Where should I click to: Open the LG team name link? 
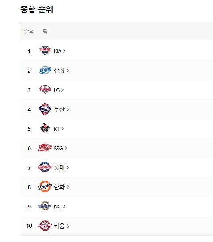[x=57, y=90]
